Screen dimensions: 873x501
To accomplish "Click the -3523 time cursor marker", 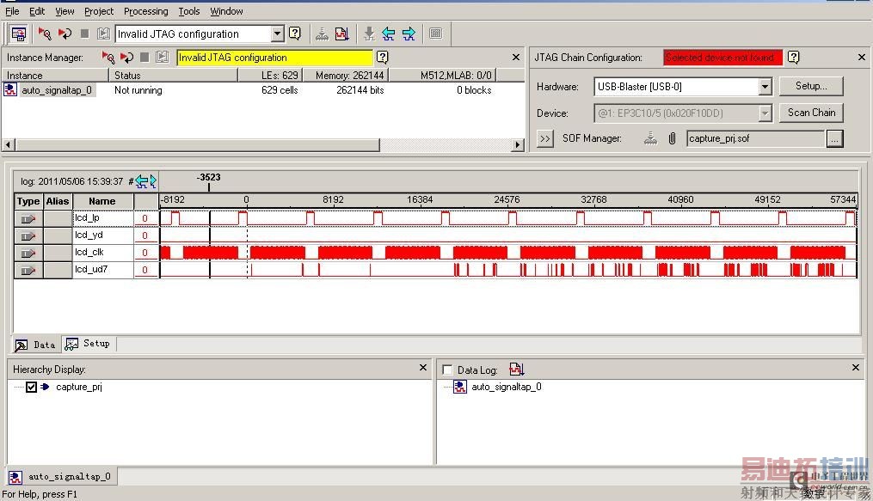I will 209,178.
